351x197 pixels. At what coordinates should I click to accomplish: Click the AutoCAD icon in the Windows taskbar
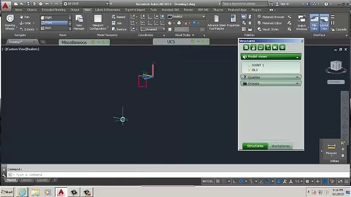(61, 192)
